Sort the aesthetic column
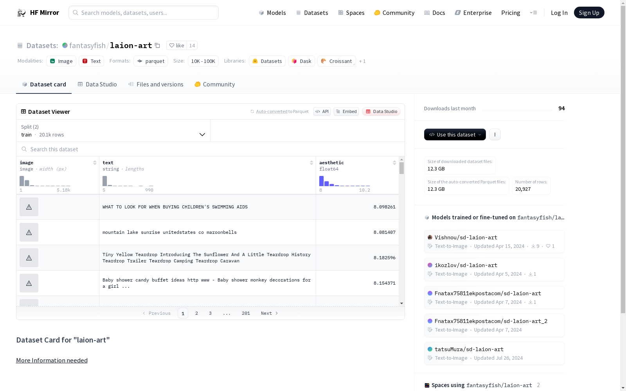Viewport: 626px width, 391px height. tap(394, 163)
